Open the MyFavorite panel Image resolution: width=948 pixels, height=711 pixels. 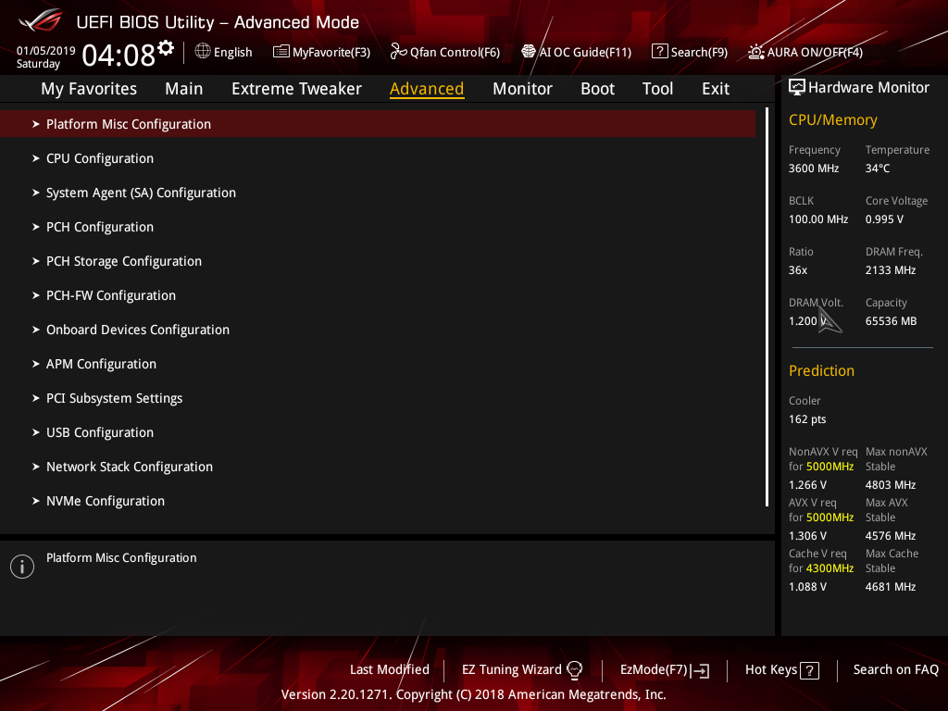click(321, 52)
